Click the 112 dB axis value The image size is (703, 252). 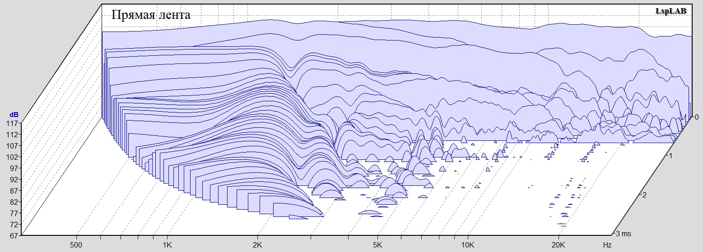[x=13, y=135]
